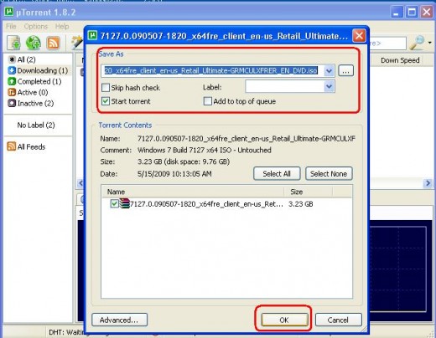Viewport: 436px width, 338px height.
Task: Click the browse (...) button
Action: click(345, 71)
